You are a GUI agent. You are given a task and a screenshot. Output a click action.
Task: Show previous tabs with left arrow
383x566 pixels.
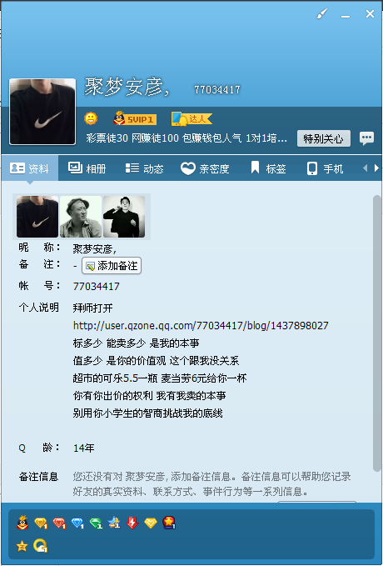coord(365,168)
